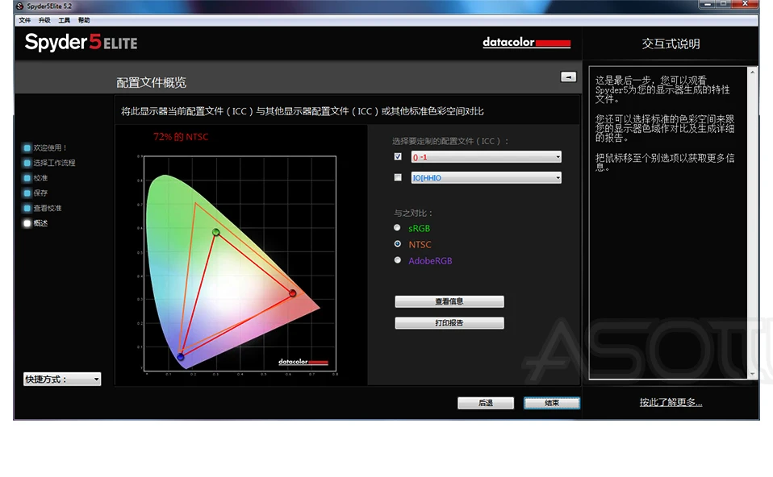Click the Spyder5Elite title bar app icon
Viewport: 773px width, 477px height.
coord(19,6)
